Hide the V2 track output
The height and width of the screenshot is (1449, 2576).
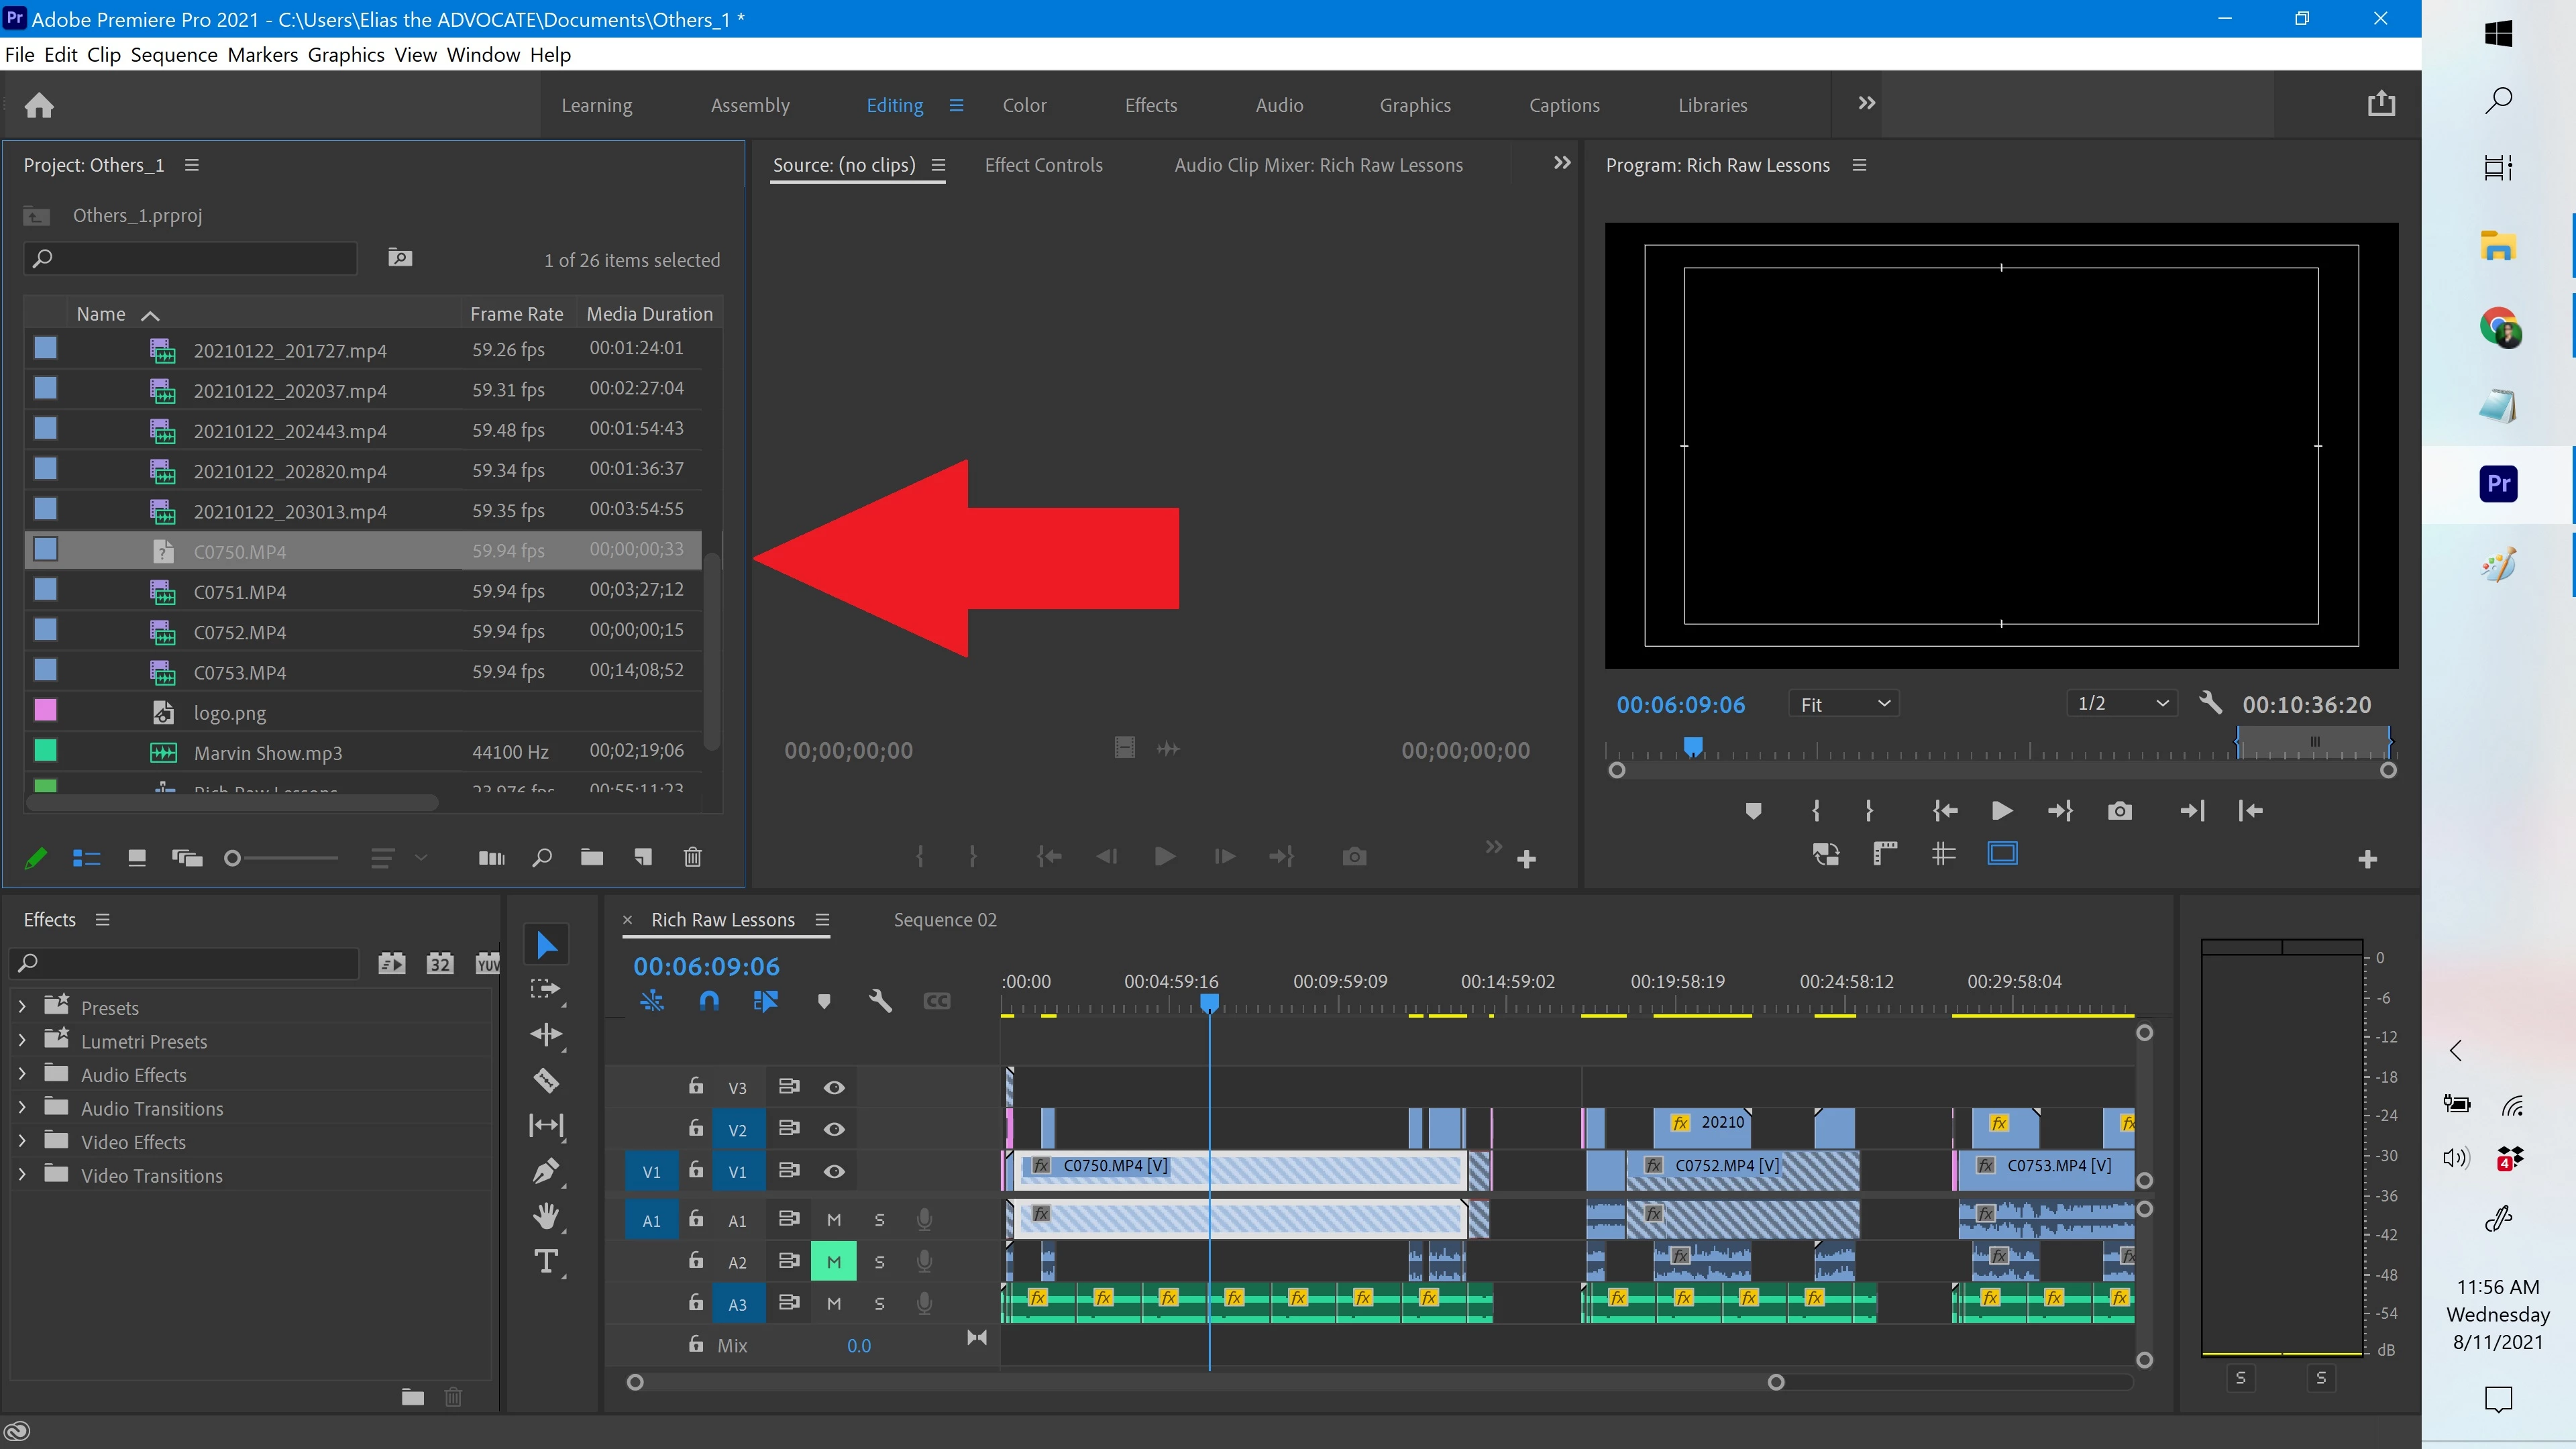(x=834, y=1129)
